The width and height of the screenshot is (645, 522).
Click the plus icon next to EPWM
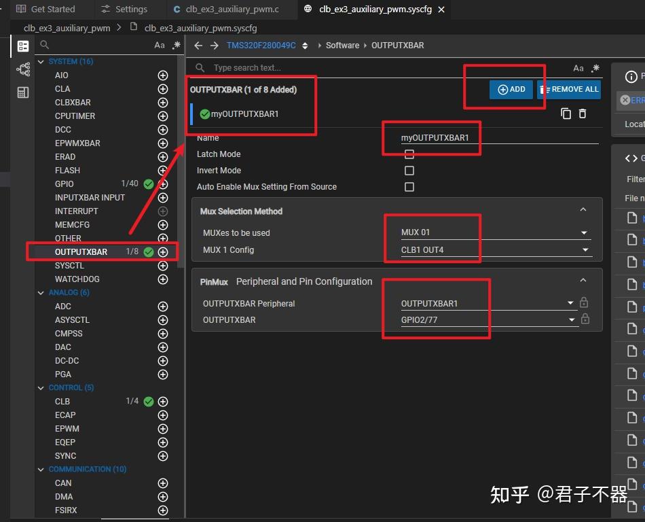pos(163,429)
